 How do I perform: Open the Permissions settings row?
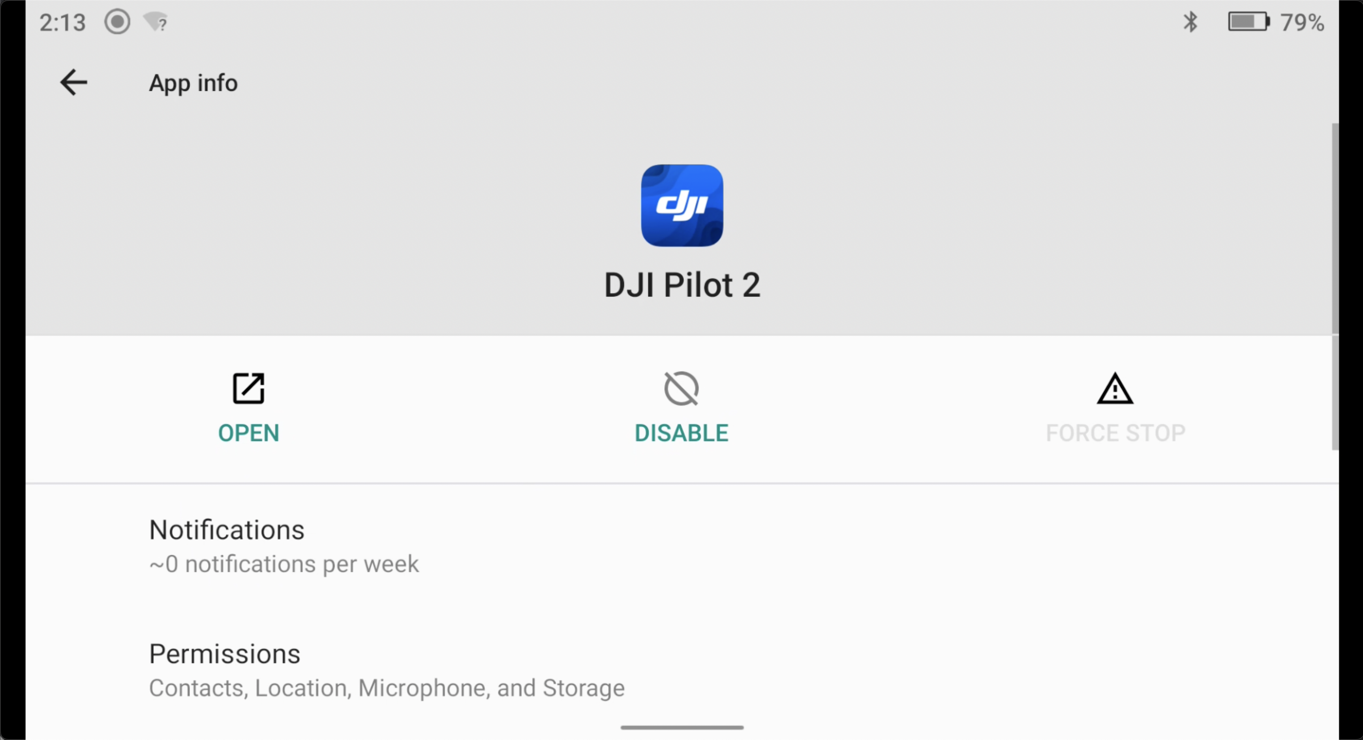pyautogui.click(x=682, y=670)
